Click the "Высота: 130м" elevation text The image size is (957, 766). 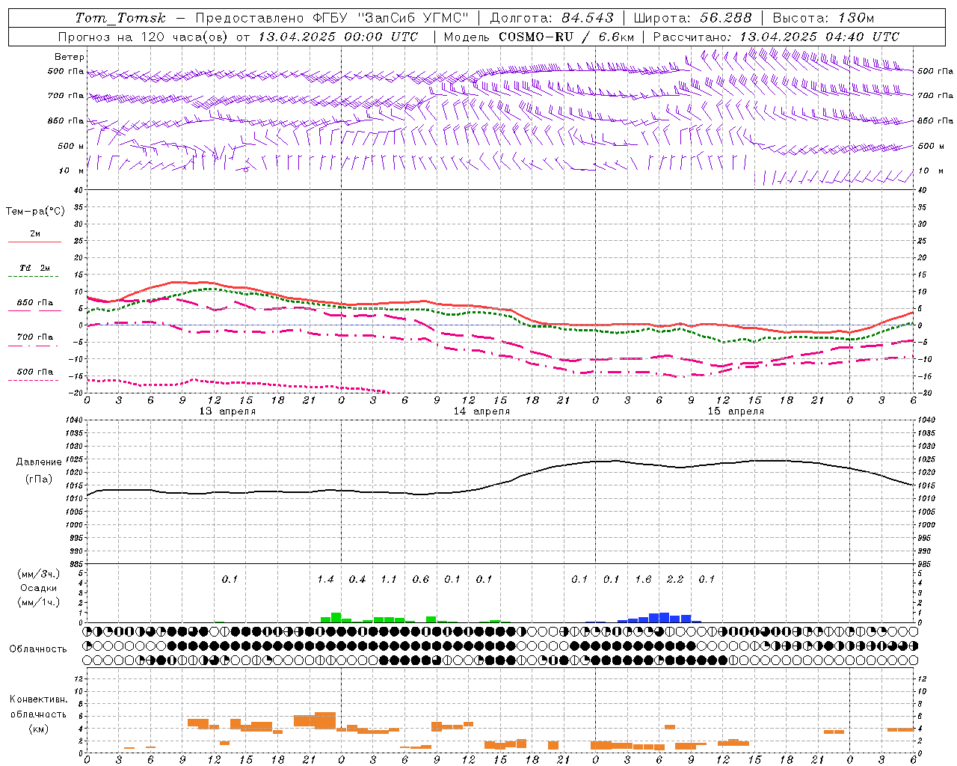click(x=823, y=18)
